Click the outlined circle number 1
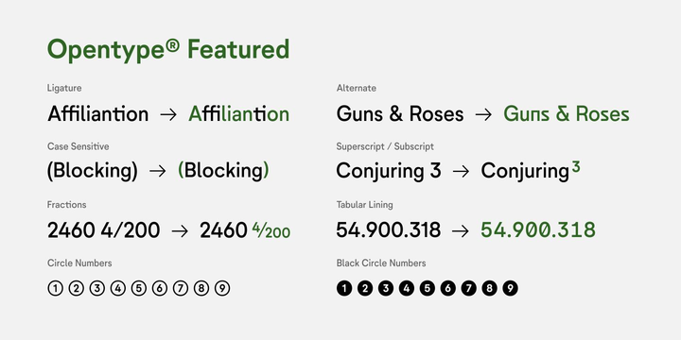The width and height of the screenshot is (681, 340). point(55,288)
